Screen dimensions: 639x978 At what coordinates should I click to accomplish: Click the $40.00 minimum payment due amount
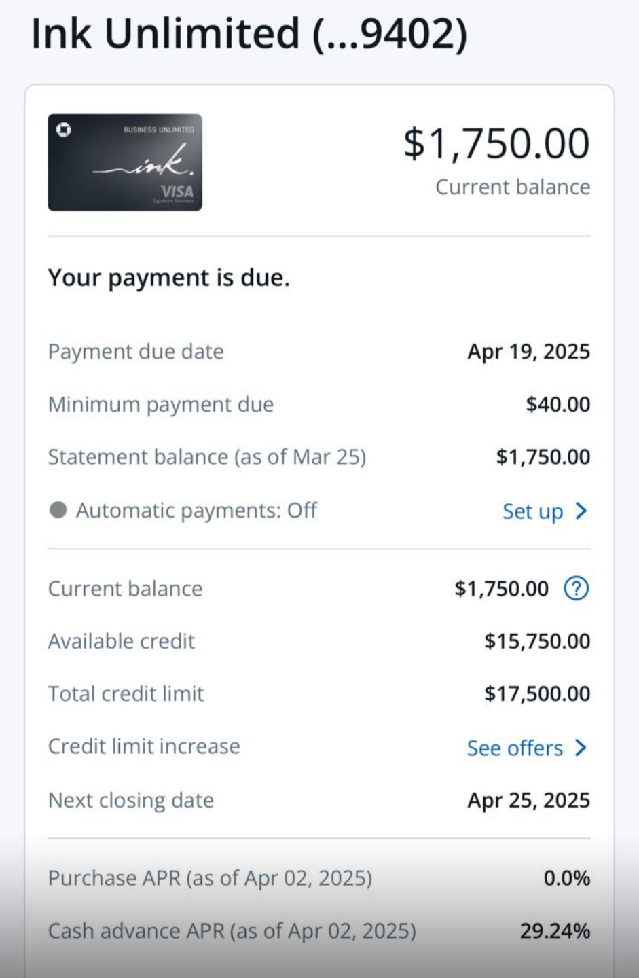click(558, 405)
